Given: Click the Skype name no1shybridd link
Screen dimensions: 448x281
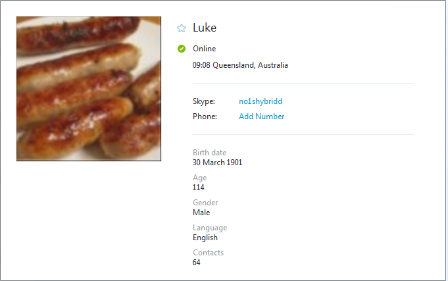Looking at the screenshot, I should tap(260, 101).
